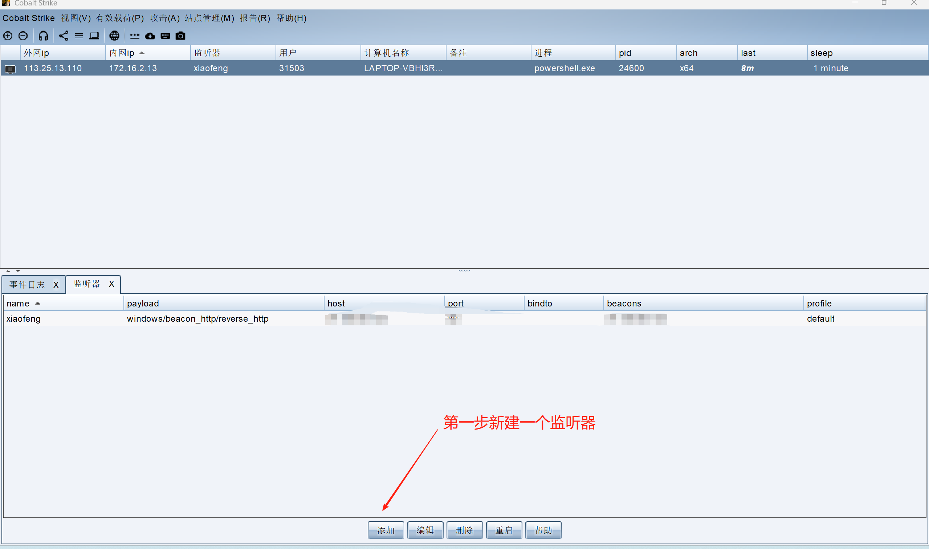Sort listeners by payload column
Image resolution: width=929 pixels, height=549 pixels.
(224, 303)
